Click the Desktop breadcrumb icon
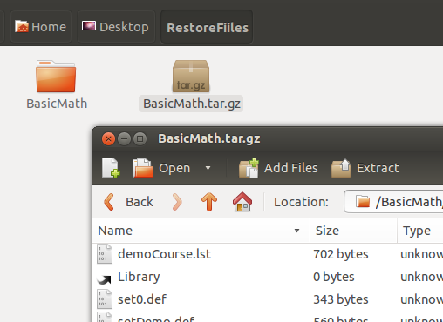 (x=89, y=26)
